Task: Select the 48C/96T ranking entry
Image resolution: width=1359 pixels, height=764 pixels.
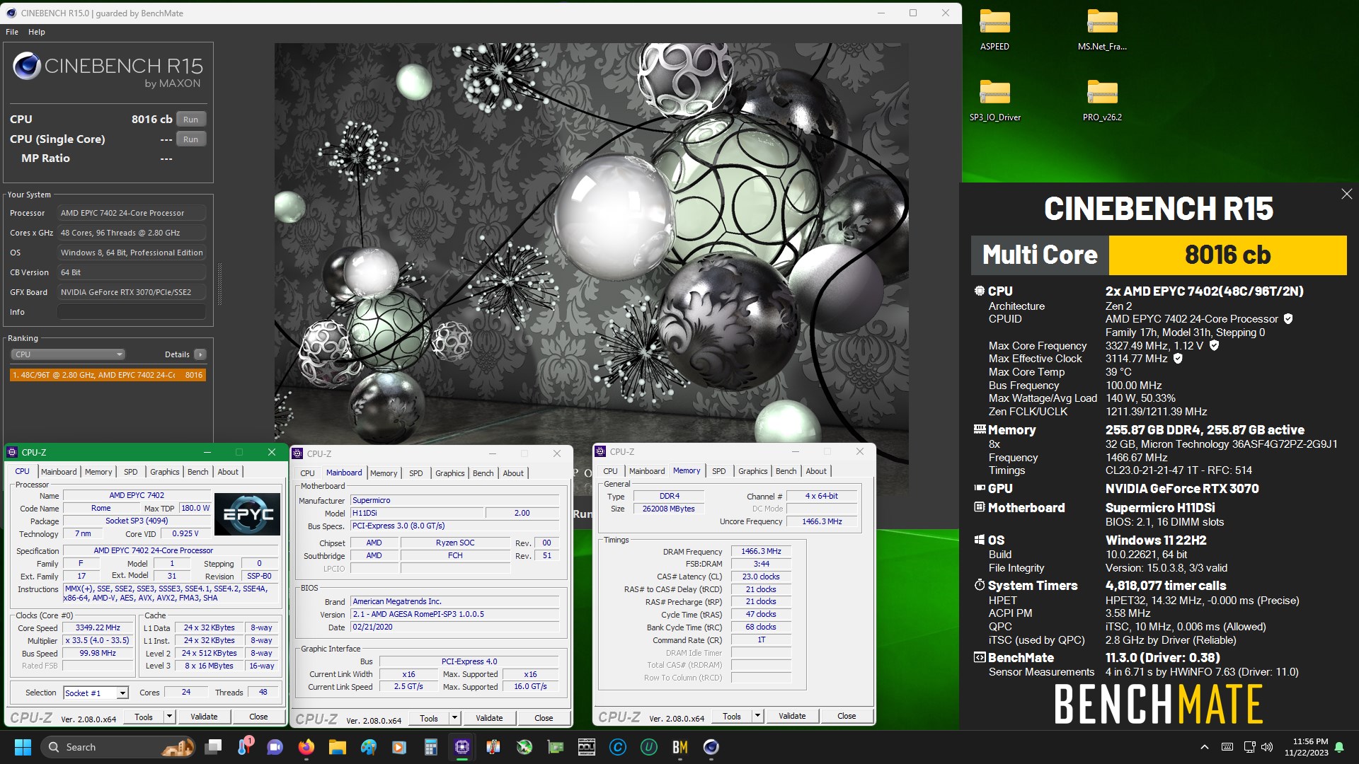Action: (x=108, y=375)
